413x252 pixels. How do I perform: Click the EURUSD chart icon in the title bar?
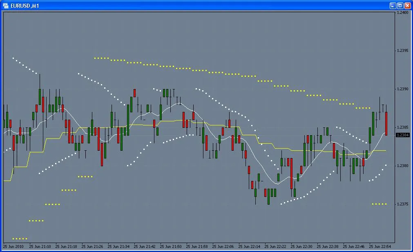pyautogui.click(x=5, y=6)
